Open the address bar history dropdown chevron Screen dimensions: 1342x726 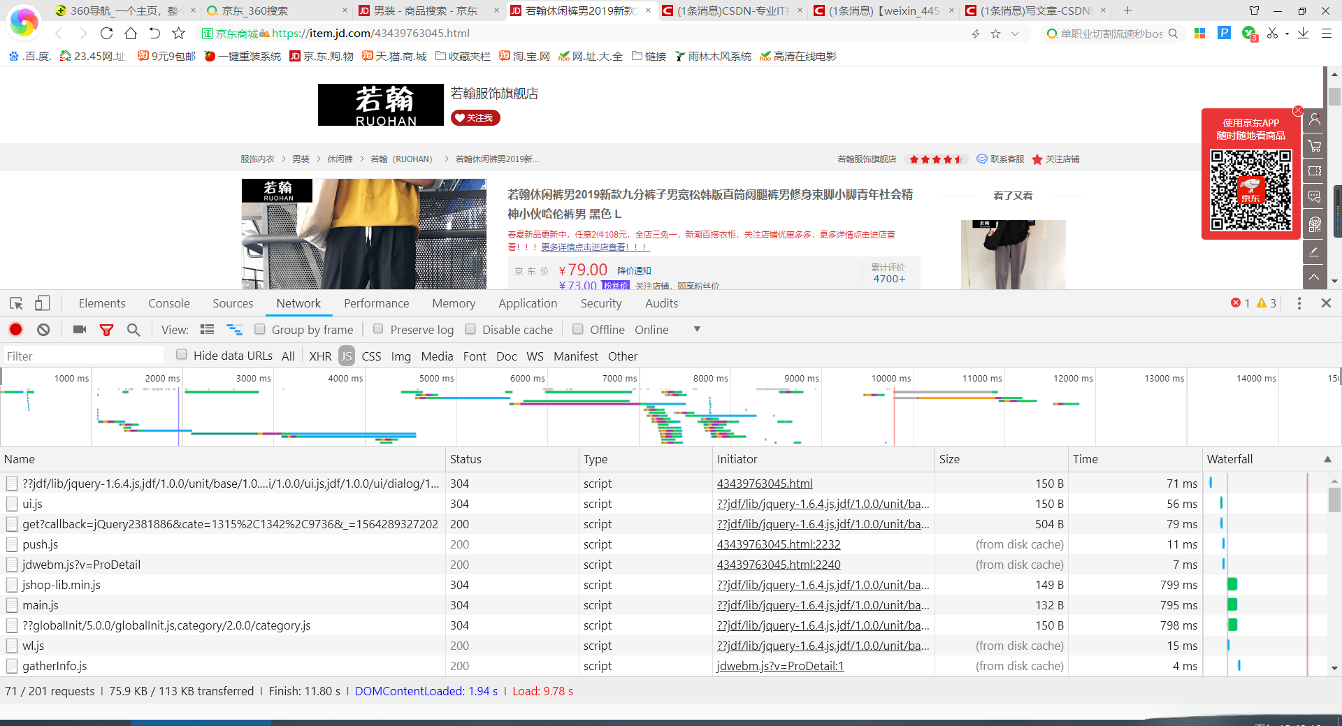tap(1015, 34)
